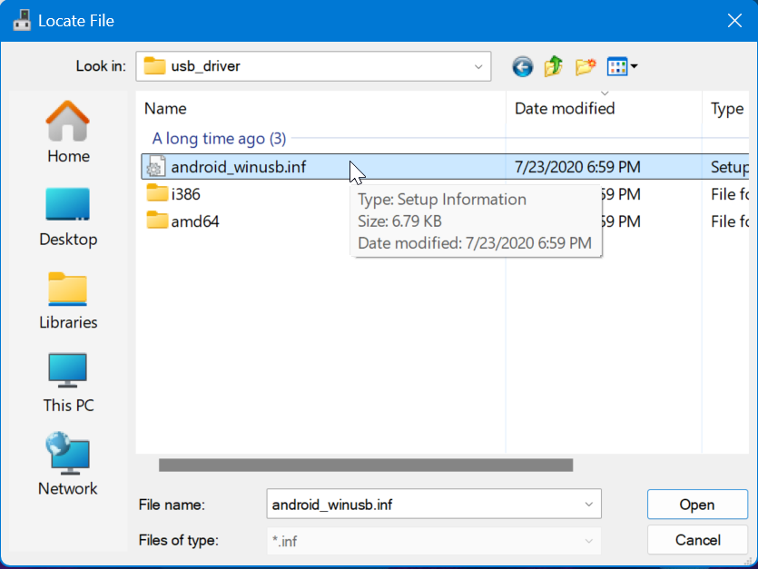Click the Back navigation arrow icon
Image resolution: width=758 pixels, height=569 pixels.
click(x=522, y=66)
